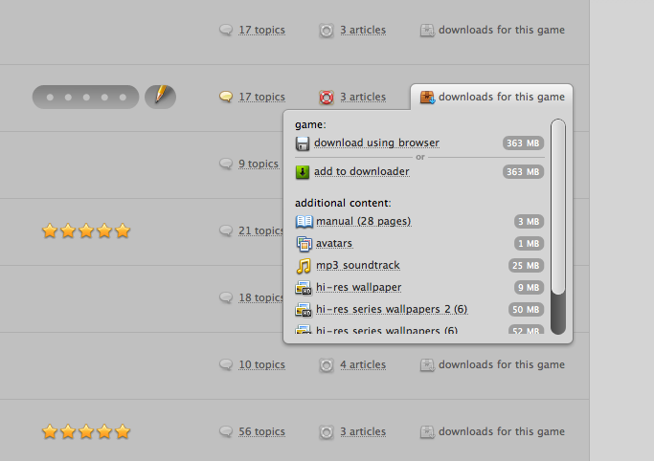This screenshot has height=461, width=654.
Task: Open 17 topics link beside the yellow speech bubble
Action: [262, 97]
